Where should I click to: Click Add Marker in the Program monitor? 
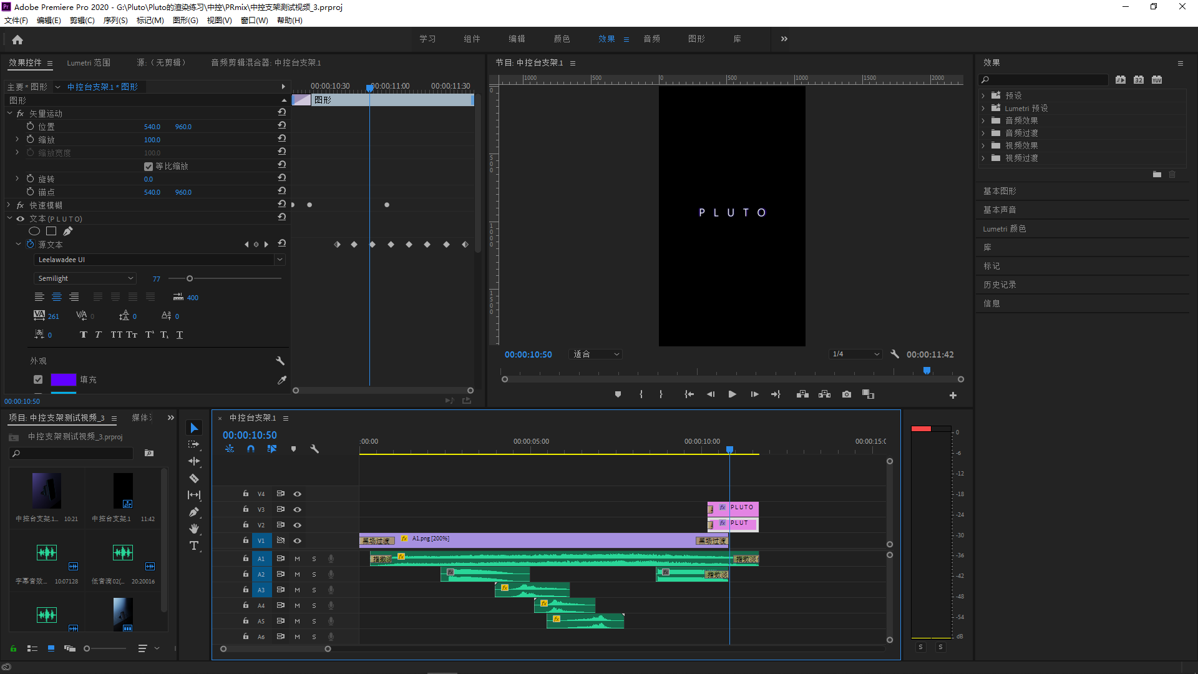click(618, 394)
